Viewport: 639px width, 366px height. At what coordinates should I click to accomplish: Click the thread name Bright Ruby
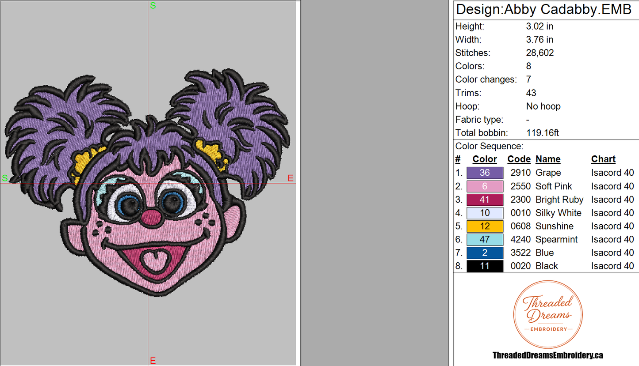click(559, 200)
